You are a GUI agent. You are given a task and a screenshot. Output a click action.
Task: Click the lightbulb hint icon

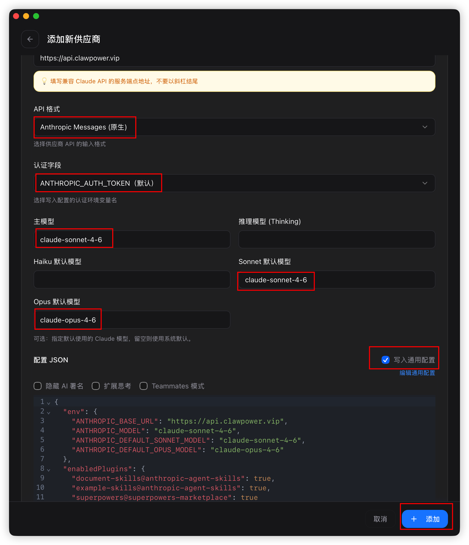(x=44, y=81)
